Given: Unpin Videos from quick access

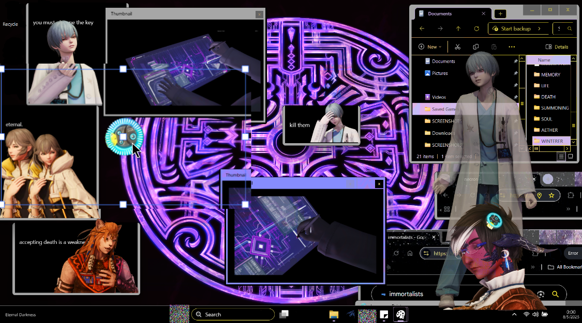Looking at the screenshot, I should coord(516,97).
